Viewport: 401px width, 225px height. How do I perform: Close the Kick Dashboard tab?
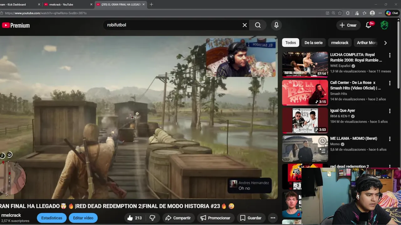coord(39,4)
